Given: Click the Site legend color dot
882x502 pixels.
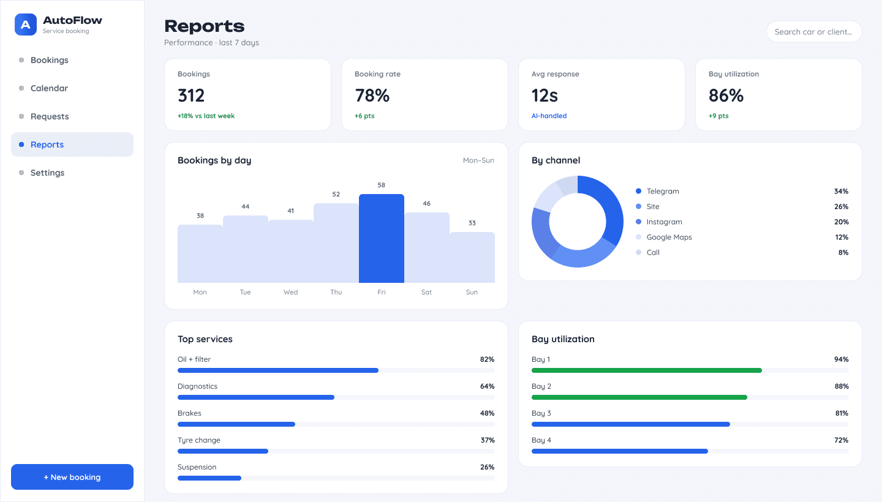Looking at the screenshot, I should 639,206.
